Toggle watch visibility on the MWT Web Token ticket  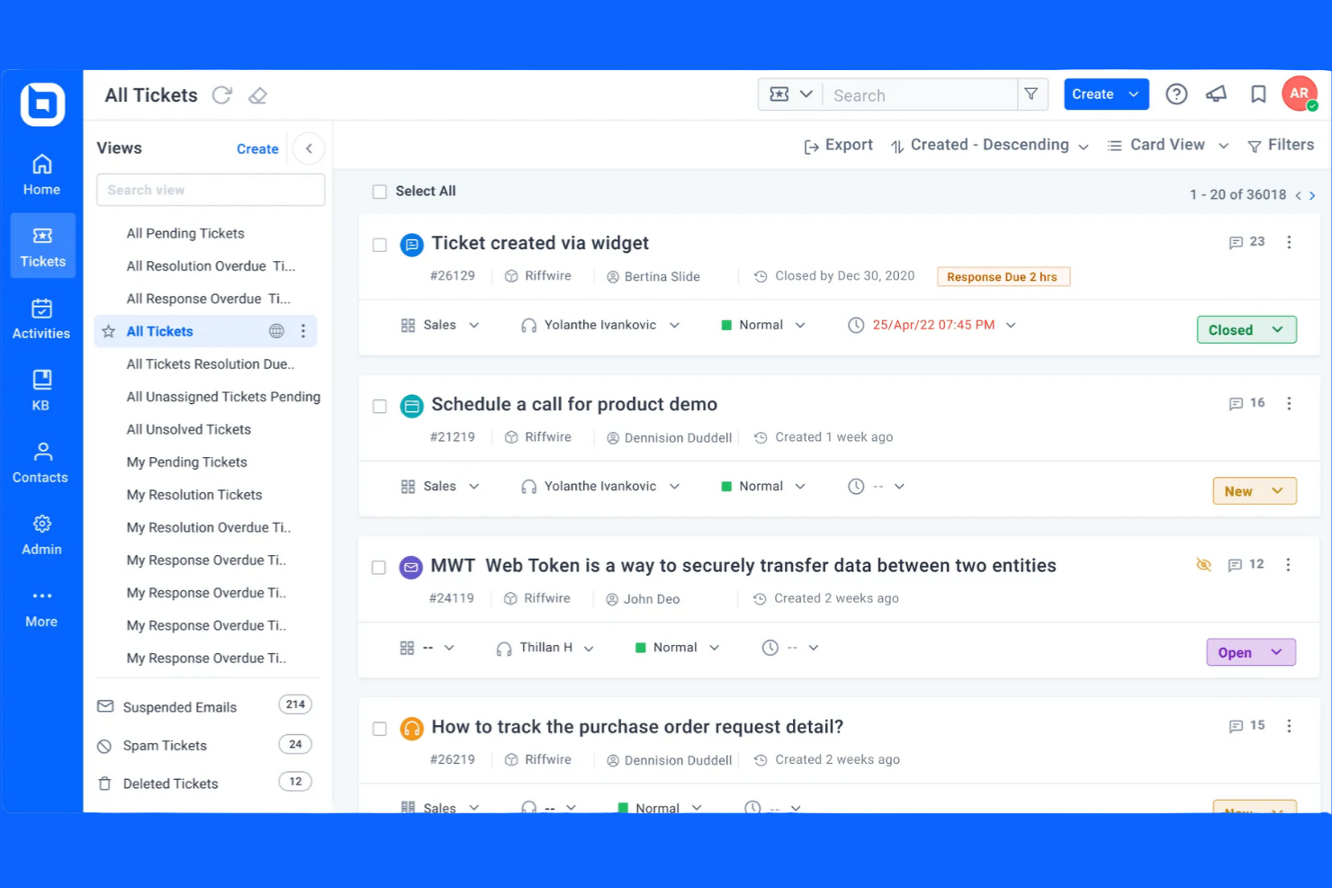1203,565
